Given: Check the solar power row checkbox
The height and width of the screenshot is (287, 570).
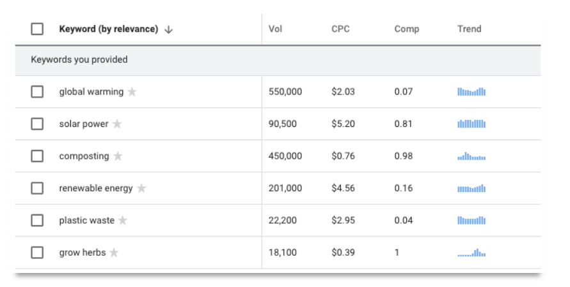Looking at the screenshot, I should tap(37, 124).
